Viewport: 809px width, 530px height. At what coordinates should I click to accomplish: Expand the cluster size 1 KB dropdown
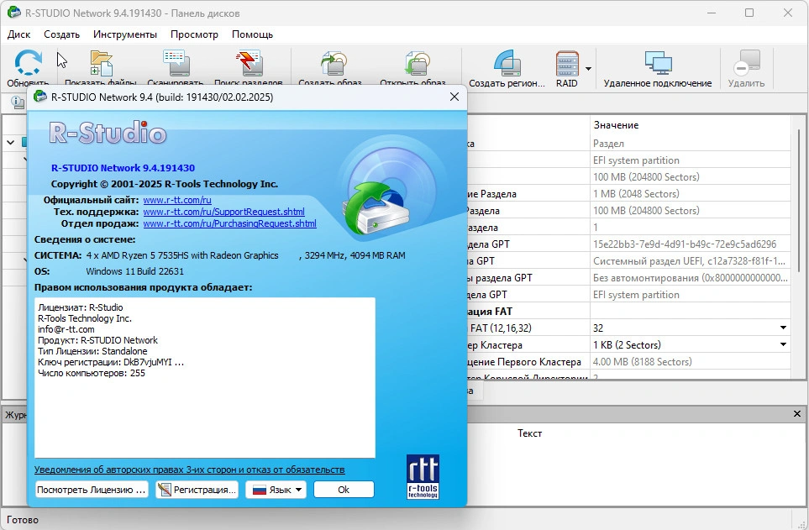[783, 344]
